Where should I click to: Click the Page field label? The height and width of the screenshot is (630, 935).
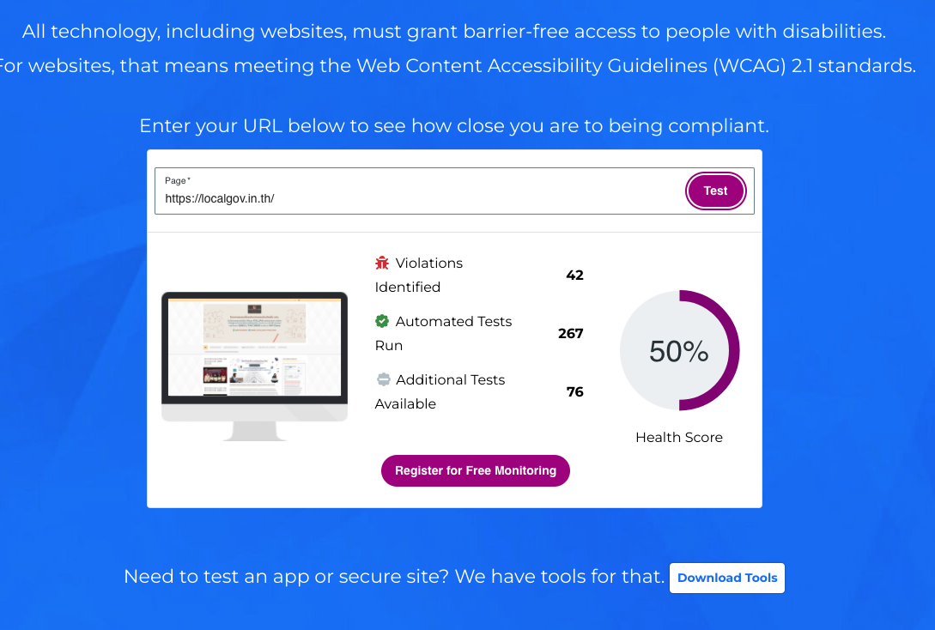point(177,180)
